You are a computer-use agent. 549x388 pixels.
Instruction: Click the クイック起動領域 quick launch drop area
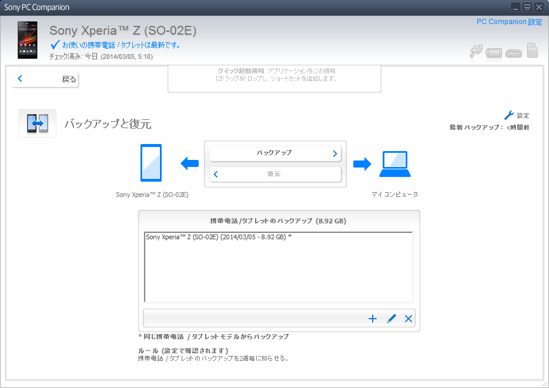coord(274,78)
